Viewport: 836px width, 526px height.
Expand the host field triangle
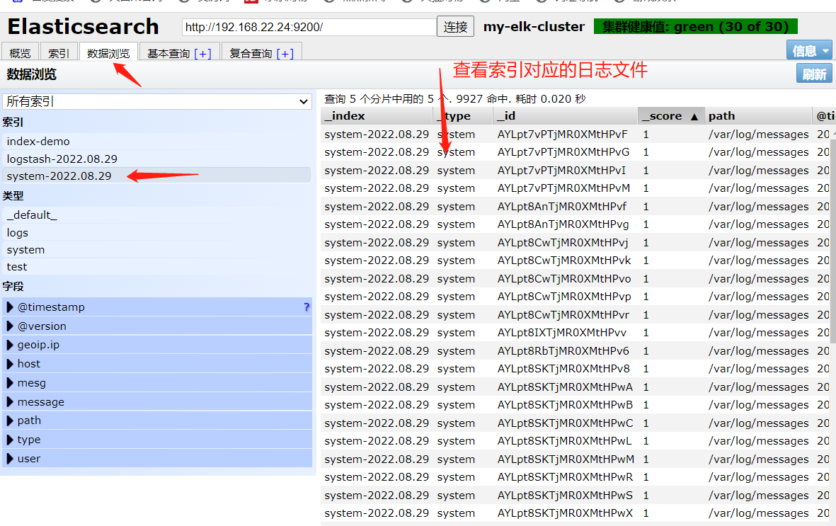pos(10,364)
